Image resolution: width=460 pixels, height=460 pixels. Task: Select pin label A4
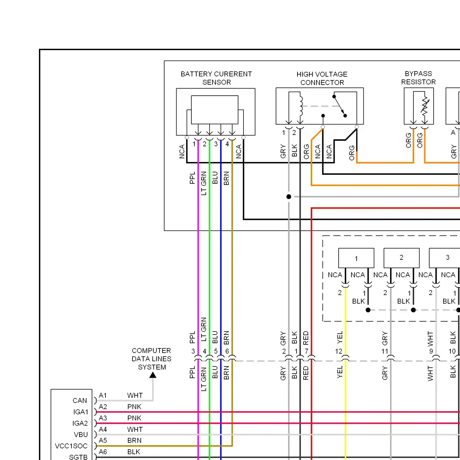(103, 429)
